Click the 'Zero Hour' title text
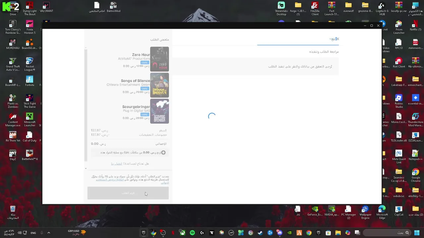 (x=141, y=55)
